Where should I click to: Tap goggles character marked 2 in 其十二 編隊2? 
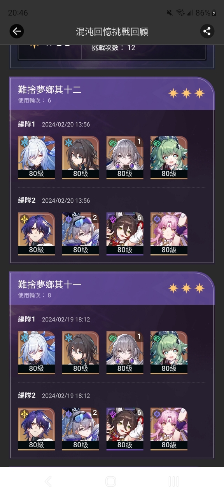point(80,233)
